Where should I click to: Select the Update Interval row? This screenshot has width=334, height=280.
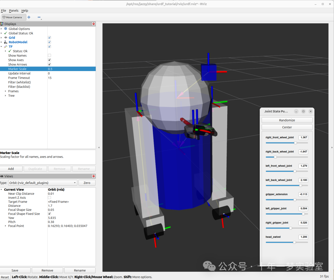(48, 73)
